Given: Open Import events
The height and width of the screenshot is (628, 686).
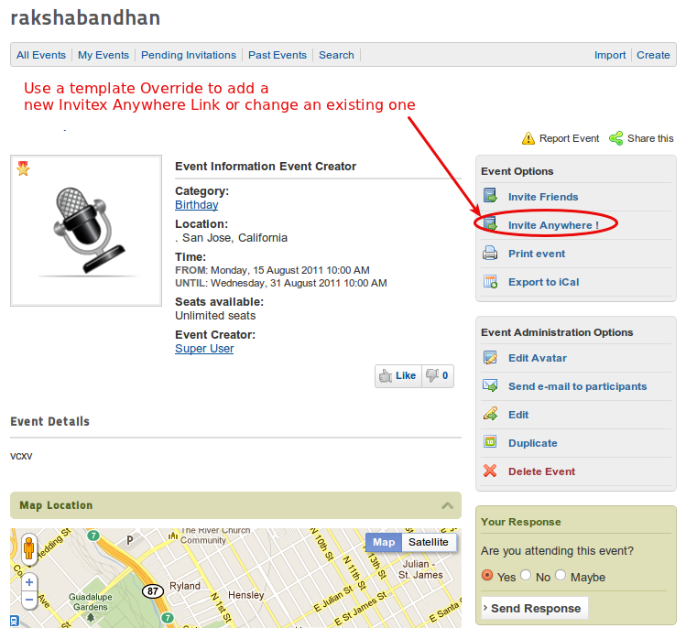Looking at the screenshot, I should tap(610, 55).
